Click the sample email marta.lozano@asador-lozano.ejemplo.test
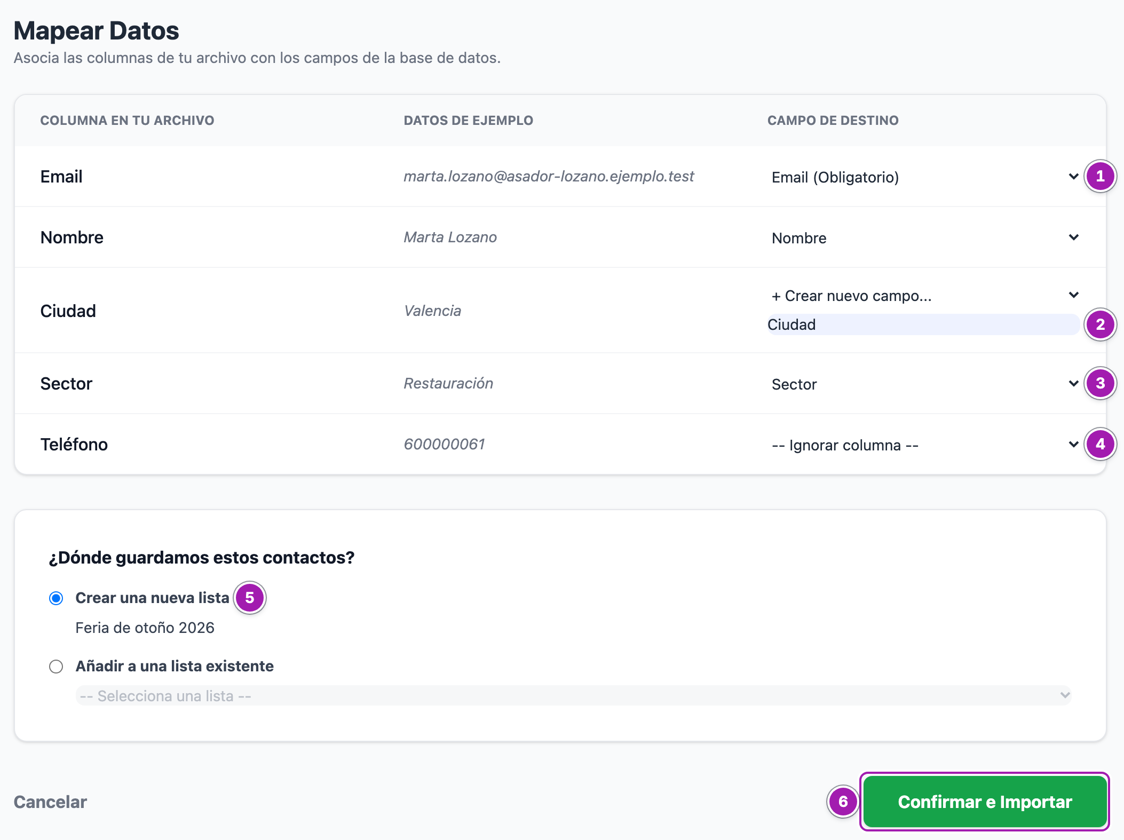 (x=549, y=176)
